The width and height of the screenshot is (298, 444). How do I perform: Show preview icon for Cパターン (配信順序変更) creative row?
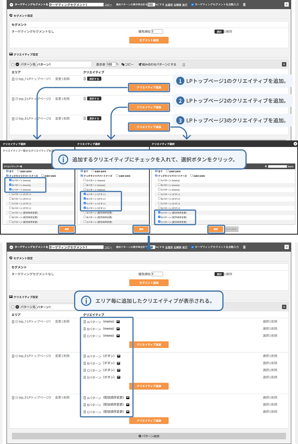click(x=128, y=412)
